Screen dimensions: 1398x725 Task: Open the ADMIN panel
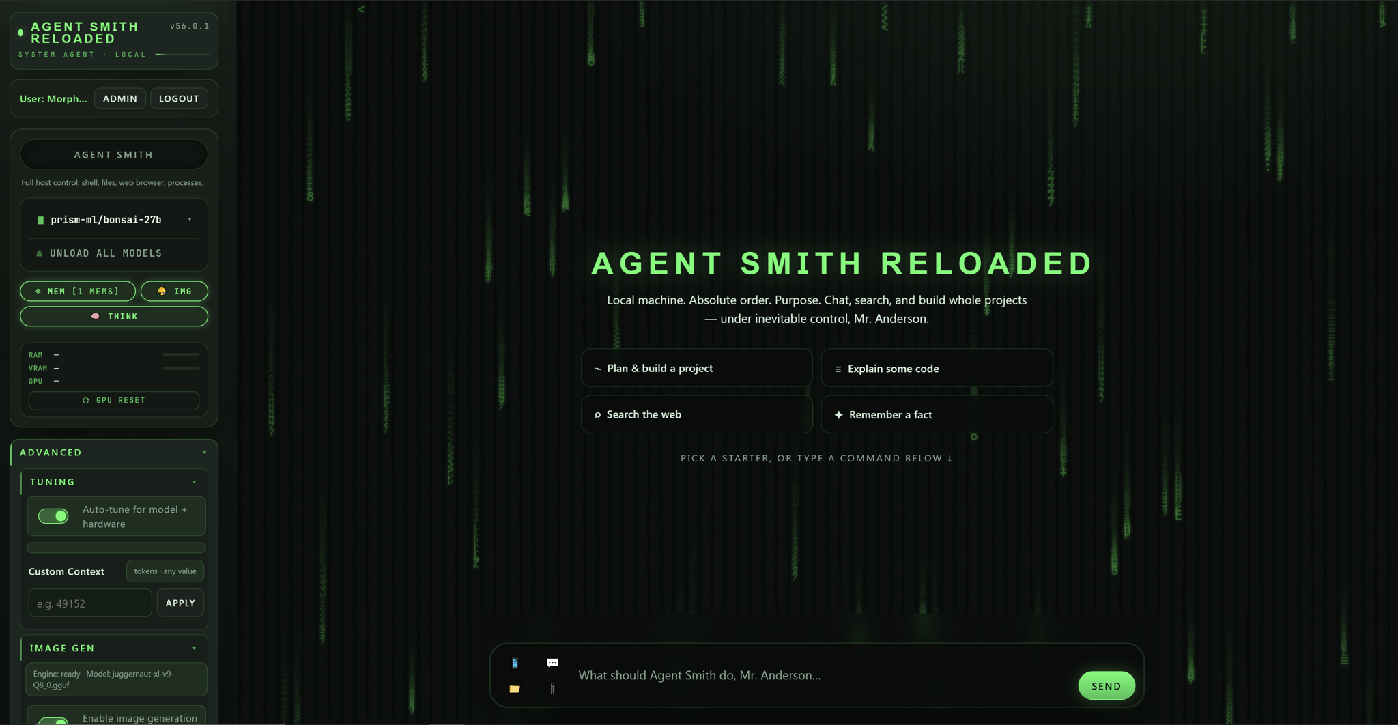click(x=120, y=98)
